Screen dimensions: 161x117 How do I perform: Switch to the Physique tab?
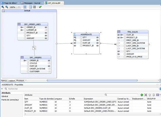click(20, 81)
